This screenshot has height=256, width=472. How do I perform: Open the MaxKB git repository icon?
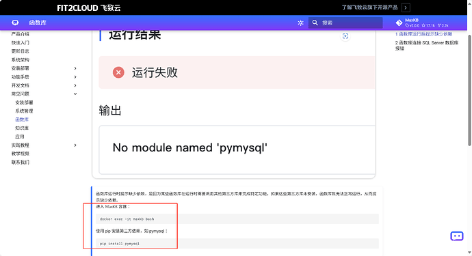click(399, 23)
